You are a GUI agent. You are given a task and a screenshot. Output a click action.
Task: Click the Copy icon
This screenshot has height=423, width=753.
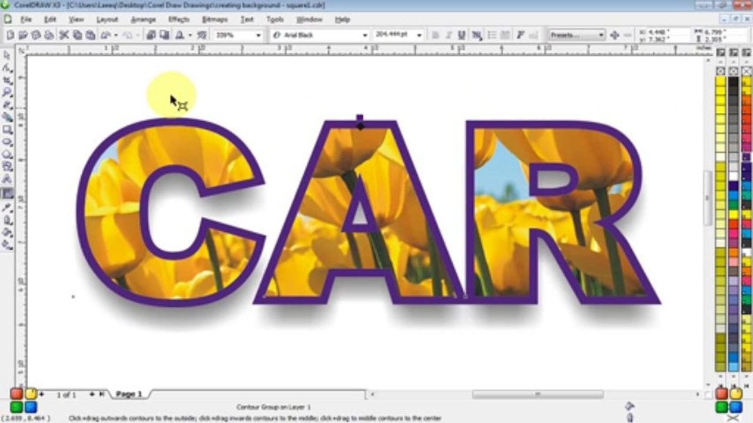click(77, 35)
